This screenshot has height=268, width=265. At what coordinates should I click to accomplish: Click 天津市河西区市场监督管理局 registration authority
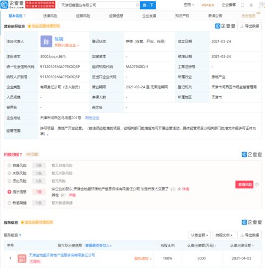click(234, 87)
